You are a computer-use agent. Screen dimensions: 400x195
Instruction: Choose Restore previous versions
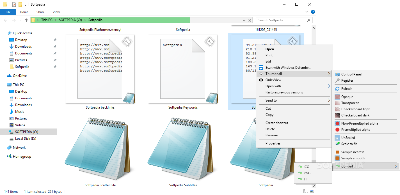[294, 92]
